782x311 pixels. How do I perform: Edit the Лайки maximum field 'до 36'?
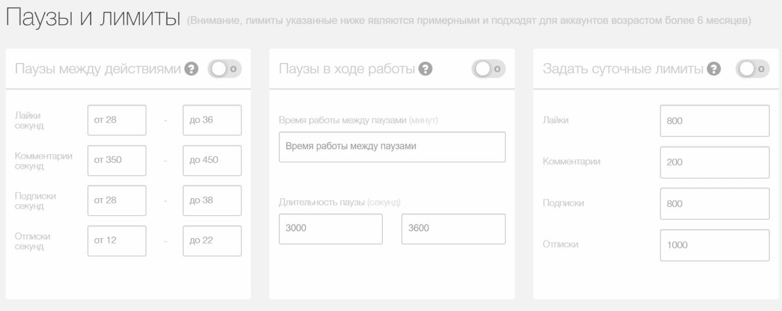pos(212,120)
